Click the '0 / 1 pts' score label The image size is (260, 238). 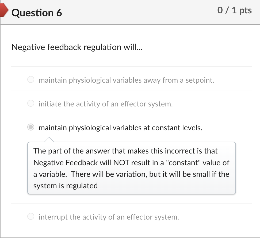pyautogui.click(x=235, y=10)
